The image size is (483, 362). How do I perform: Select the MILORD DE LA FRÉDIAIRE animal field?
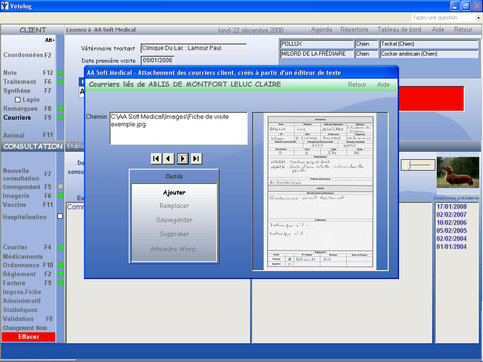point(317,54)
